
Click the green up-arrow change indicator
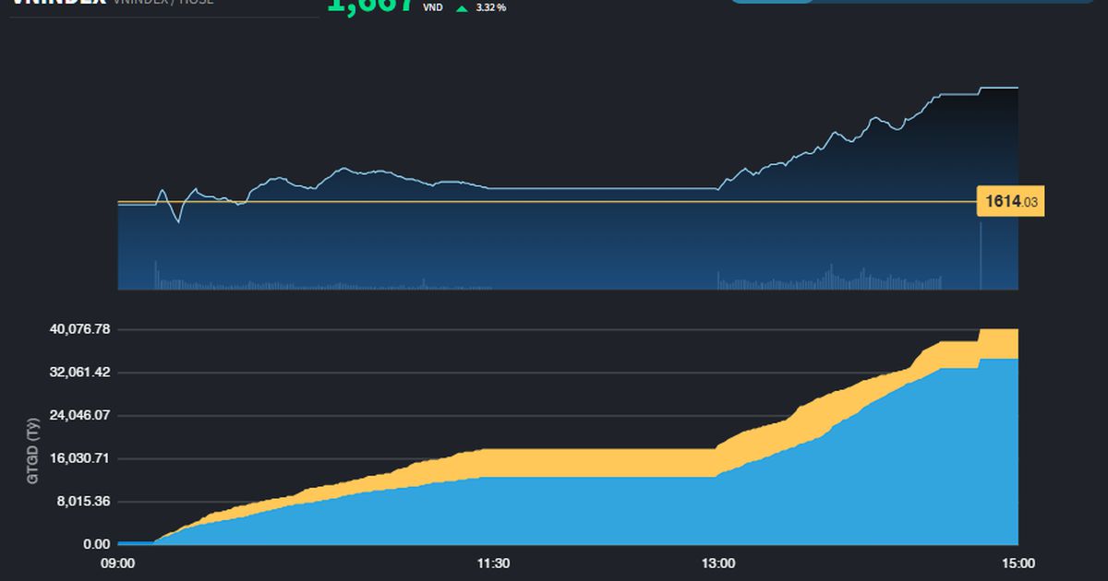pos(461,7)
